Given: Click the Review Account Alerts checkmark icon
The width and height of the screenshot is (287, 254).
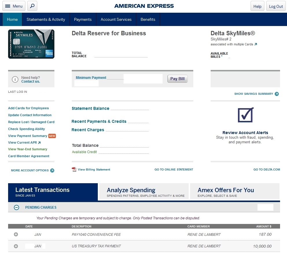Looking at the screenshot, I should [245, 115].
